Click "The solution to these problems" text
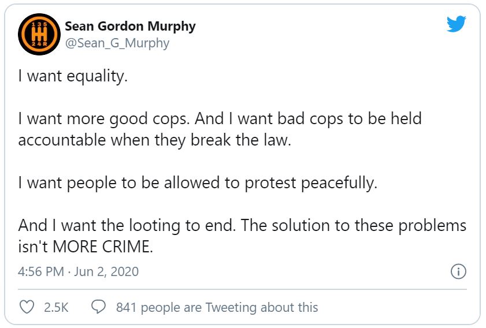 click(354, 225)
